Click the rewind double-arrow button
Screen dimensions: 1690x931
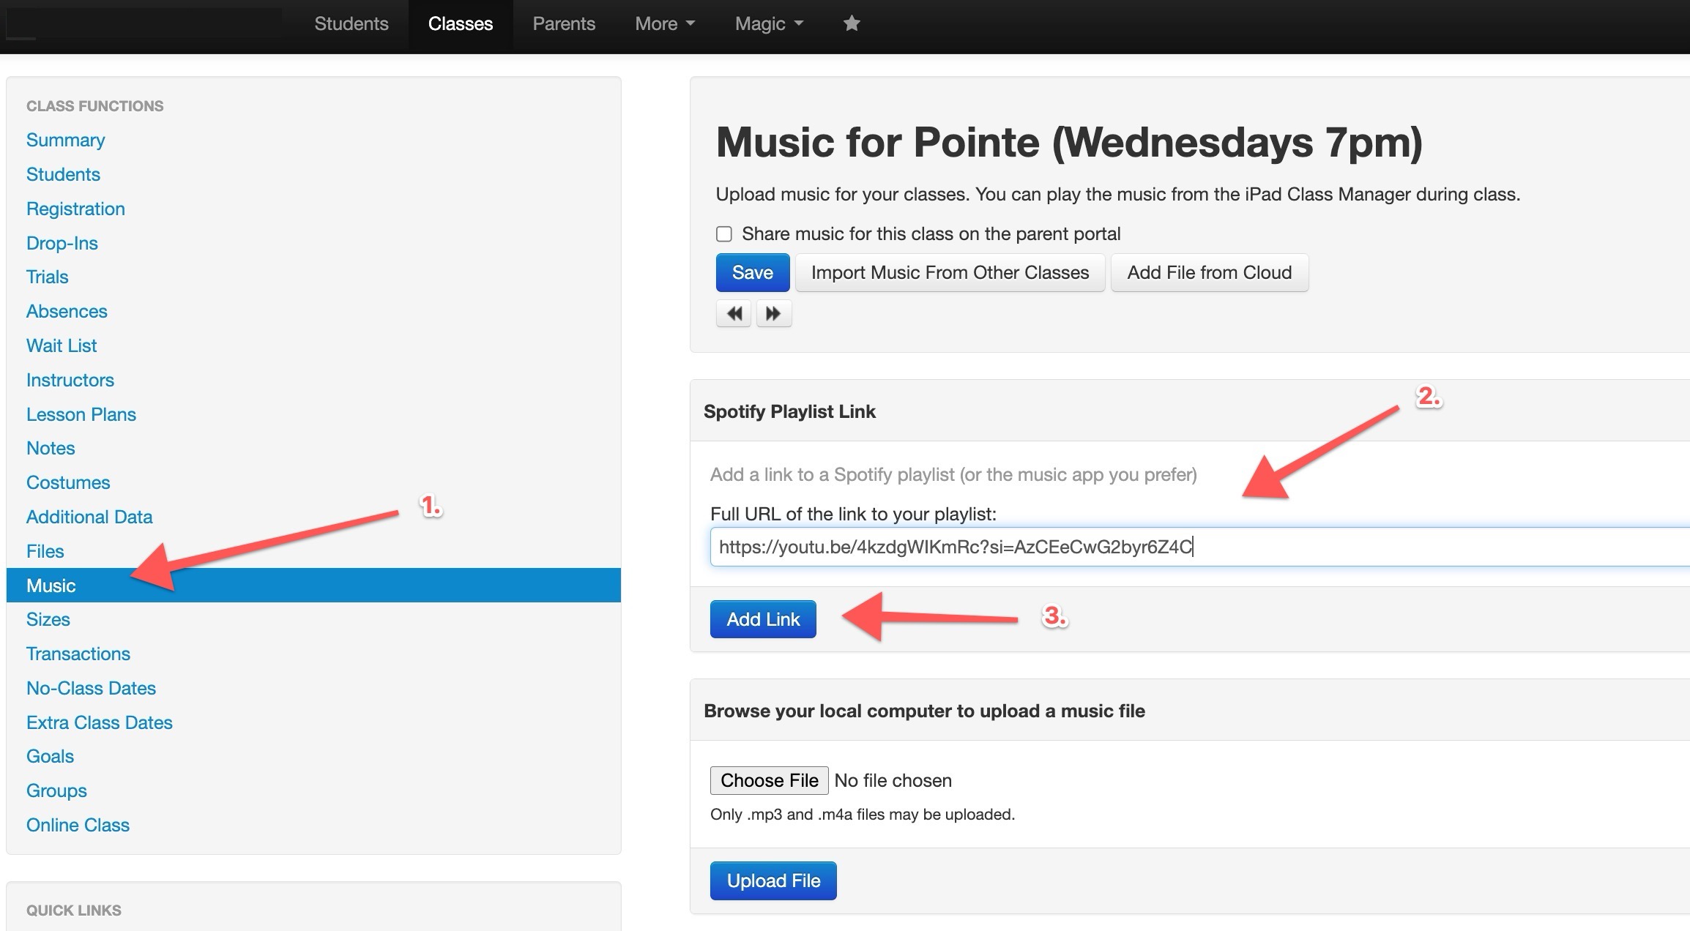pyautogui.click(x=734, y=314)
